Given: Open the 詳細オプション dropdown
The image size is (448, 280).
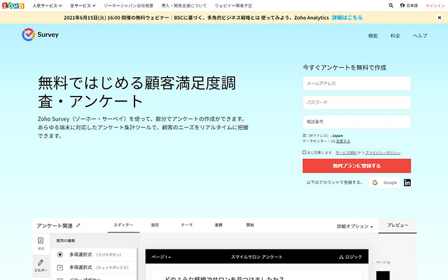Looking at the screenshot, I should 355,226.
